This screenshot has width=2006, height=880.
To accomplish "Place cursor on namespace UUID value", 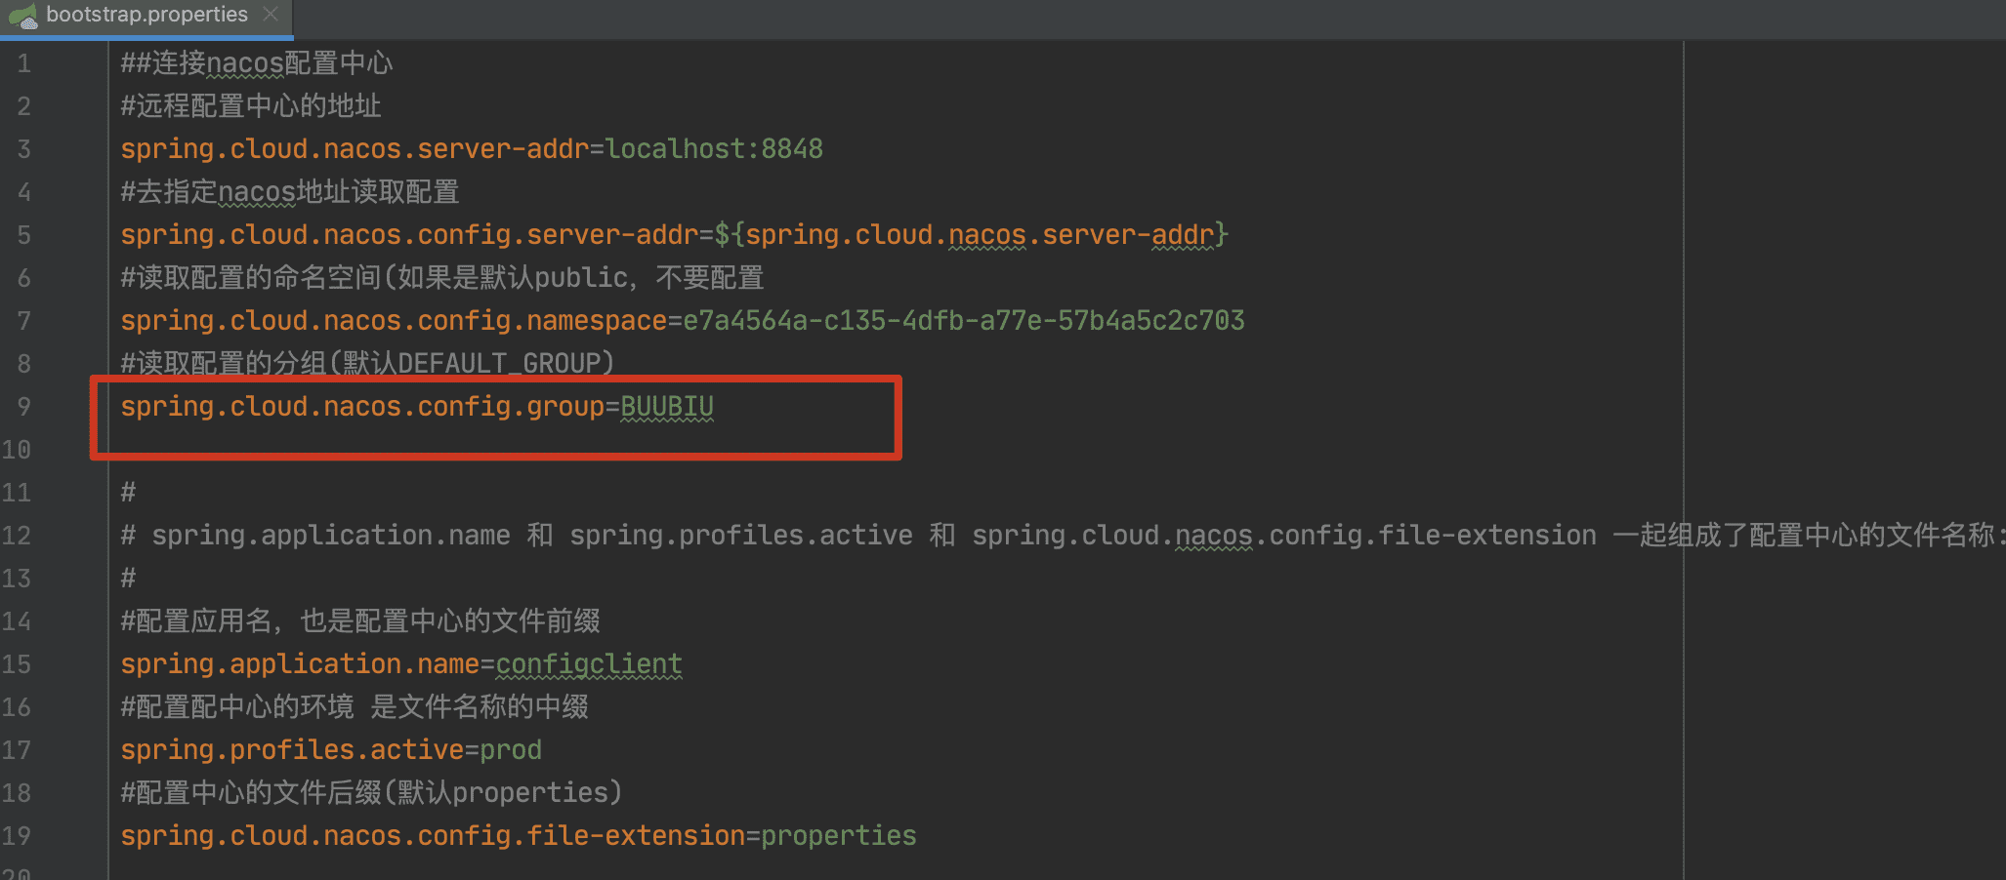I will (963, 321).
